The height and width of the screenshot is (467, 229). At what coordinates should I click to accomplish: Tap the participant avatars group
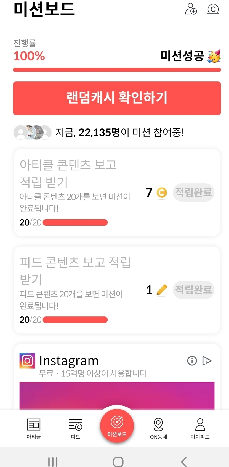tap(33, 133)
